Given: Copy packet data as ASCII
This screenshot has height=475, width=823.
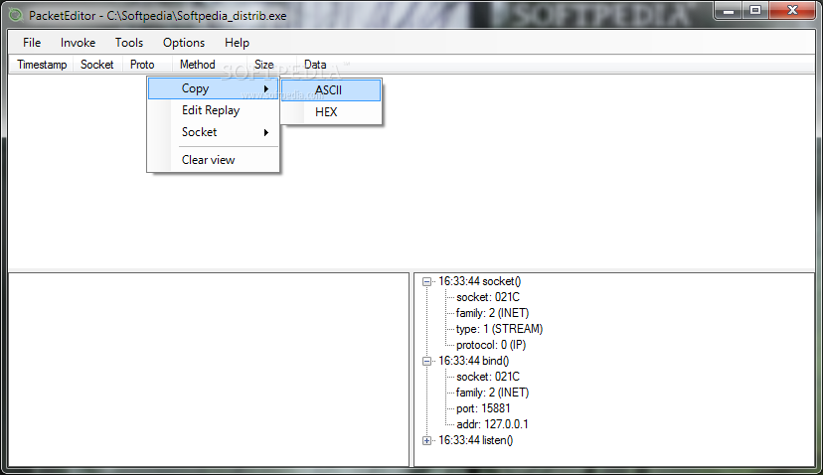Looking at the screenshot, I should [x=331, y=90].
